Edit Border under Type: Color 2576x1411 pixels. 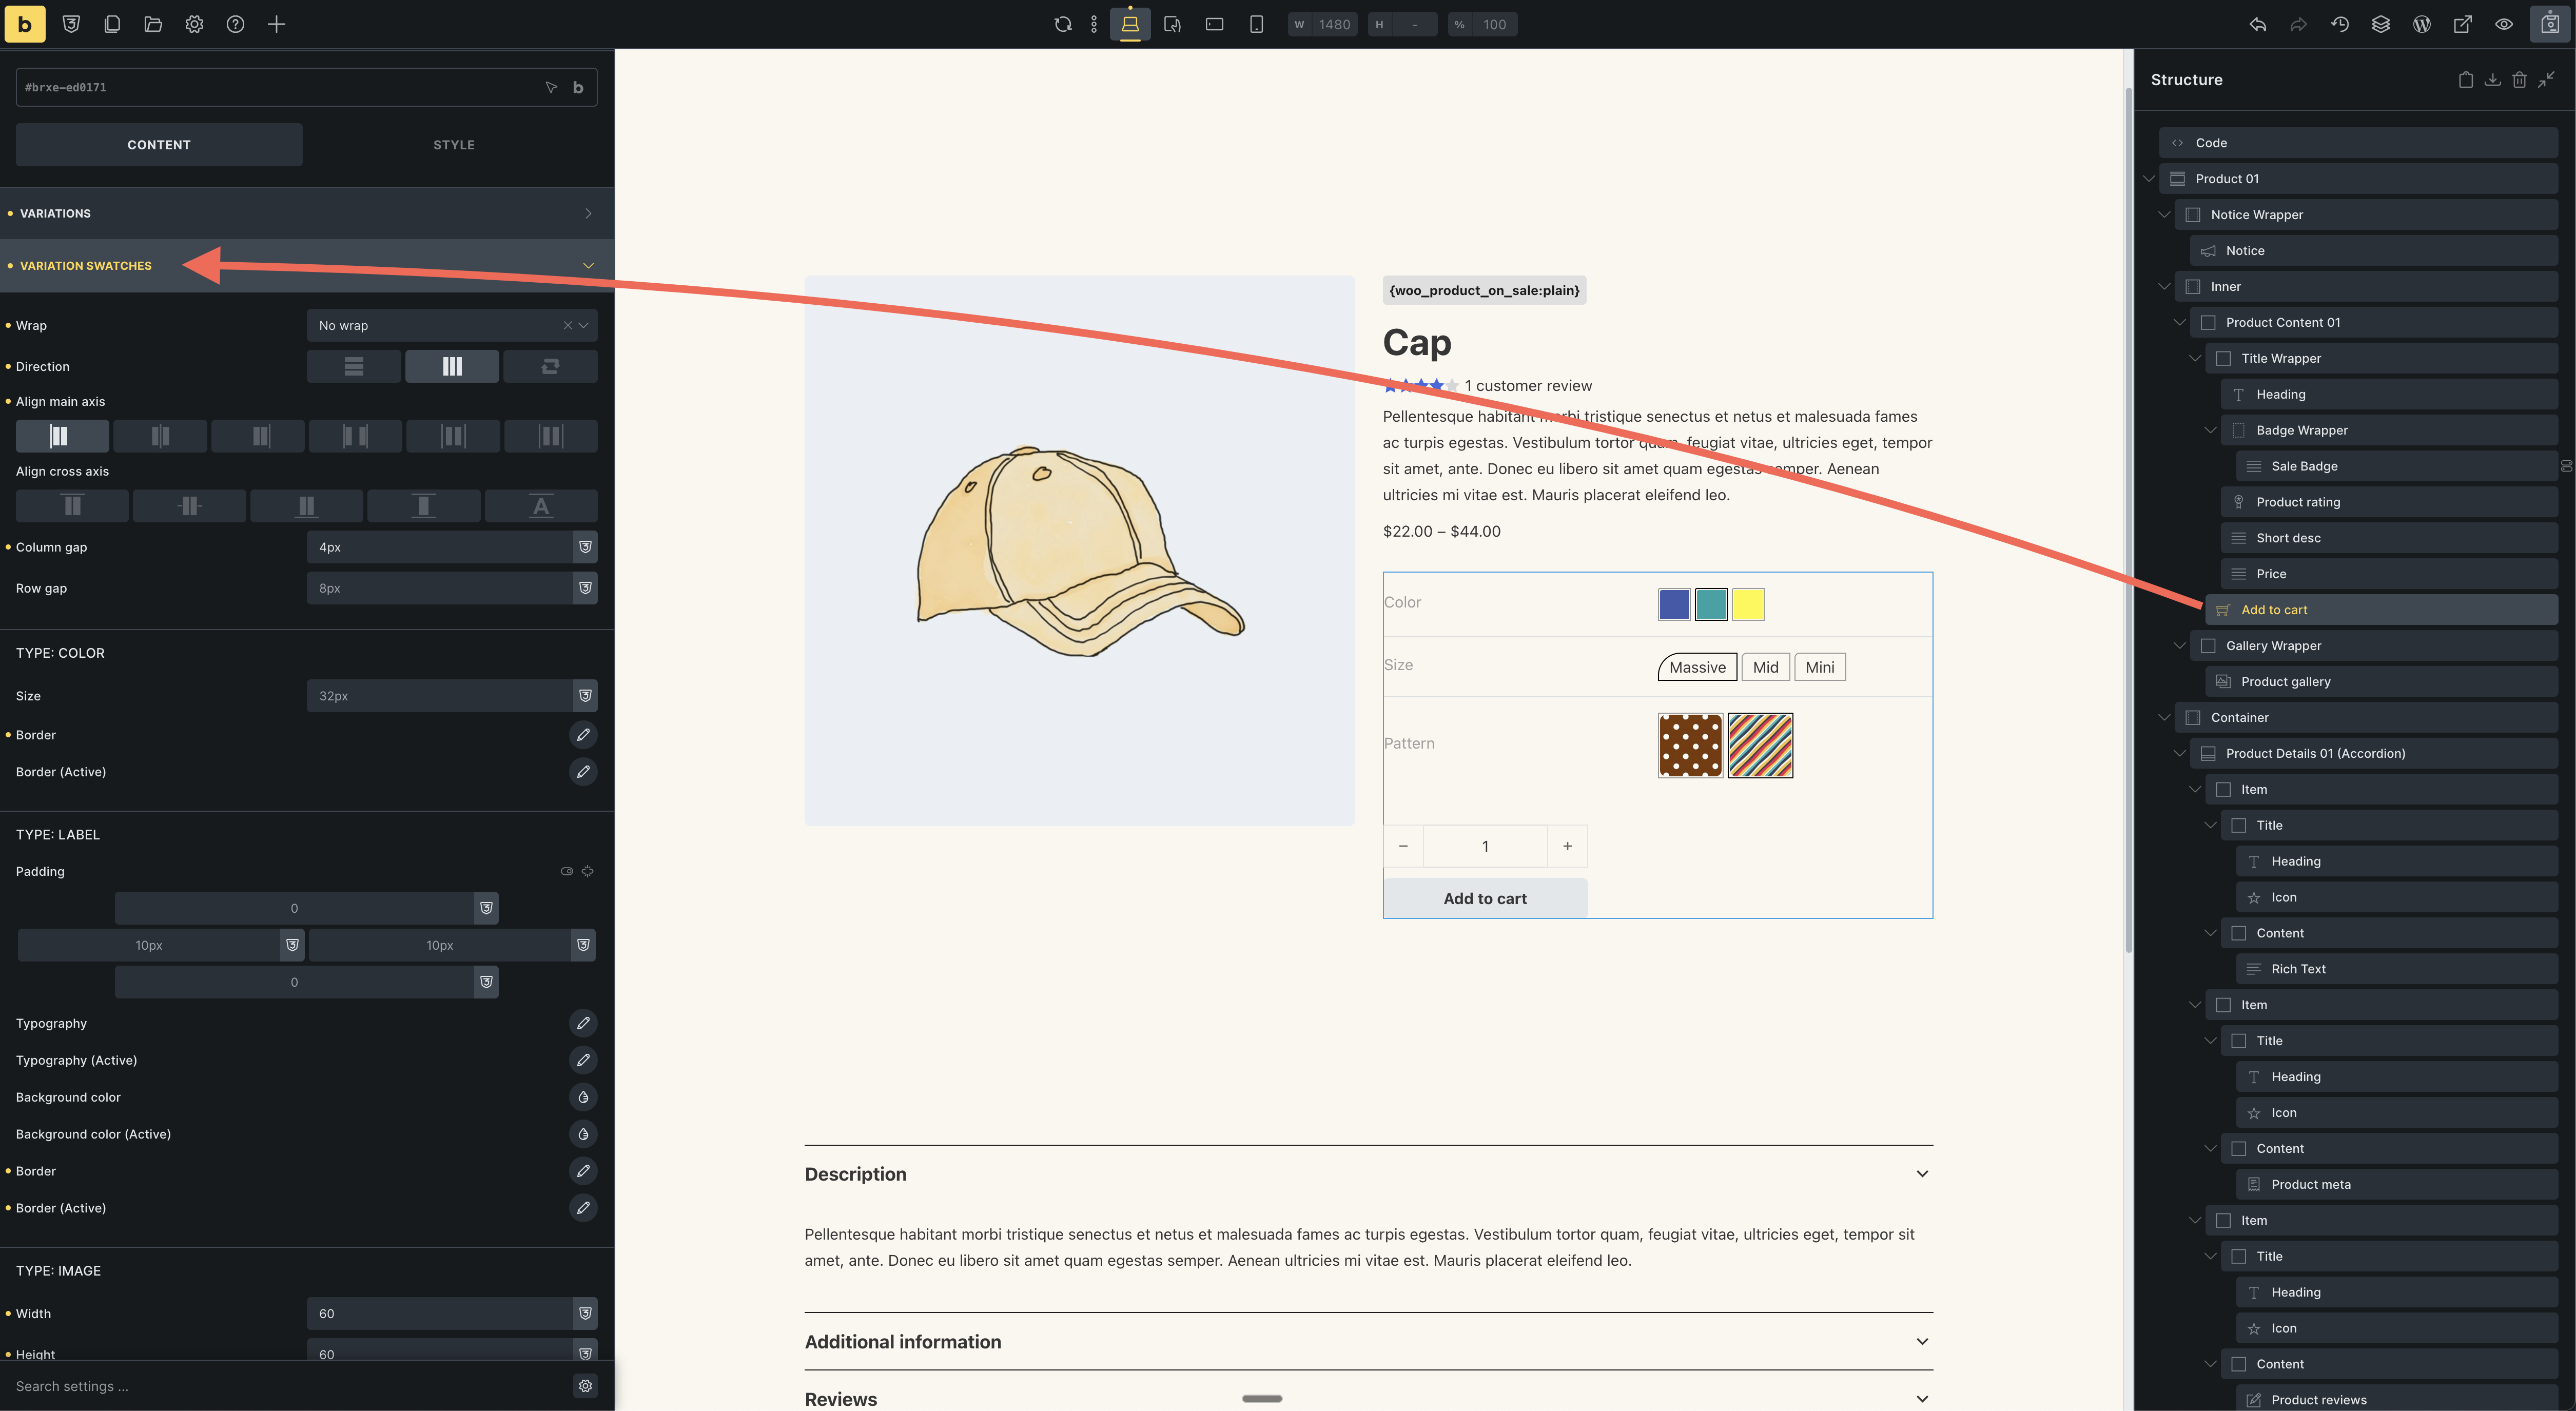(583, 735)
